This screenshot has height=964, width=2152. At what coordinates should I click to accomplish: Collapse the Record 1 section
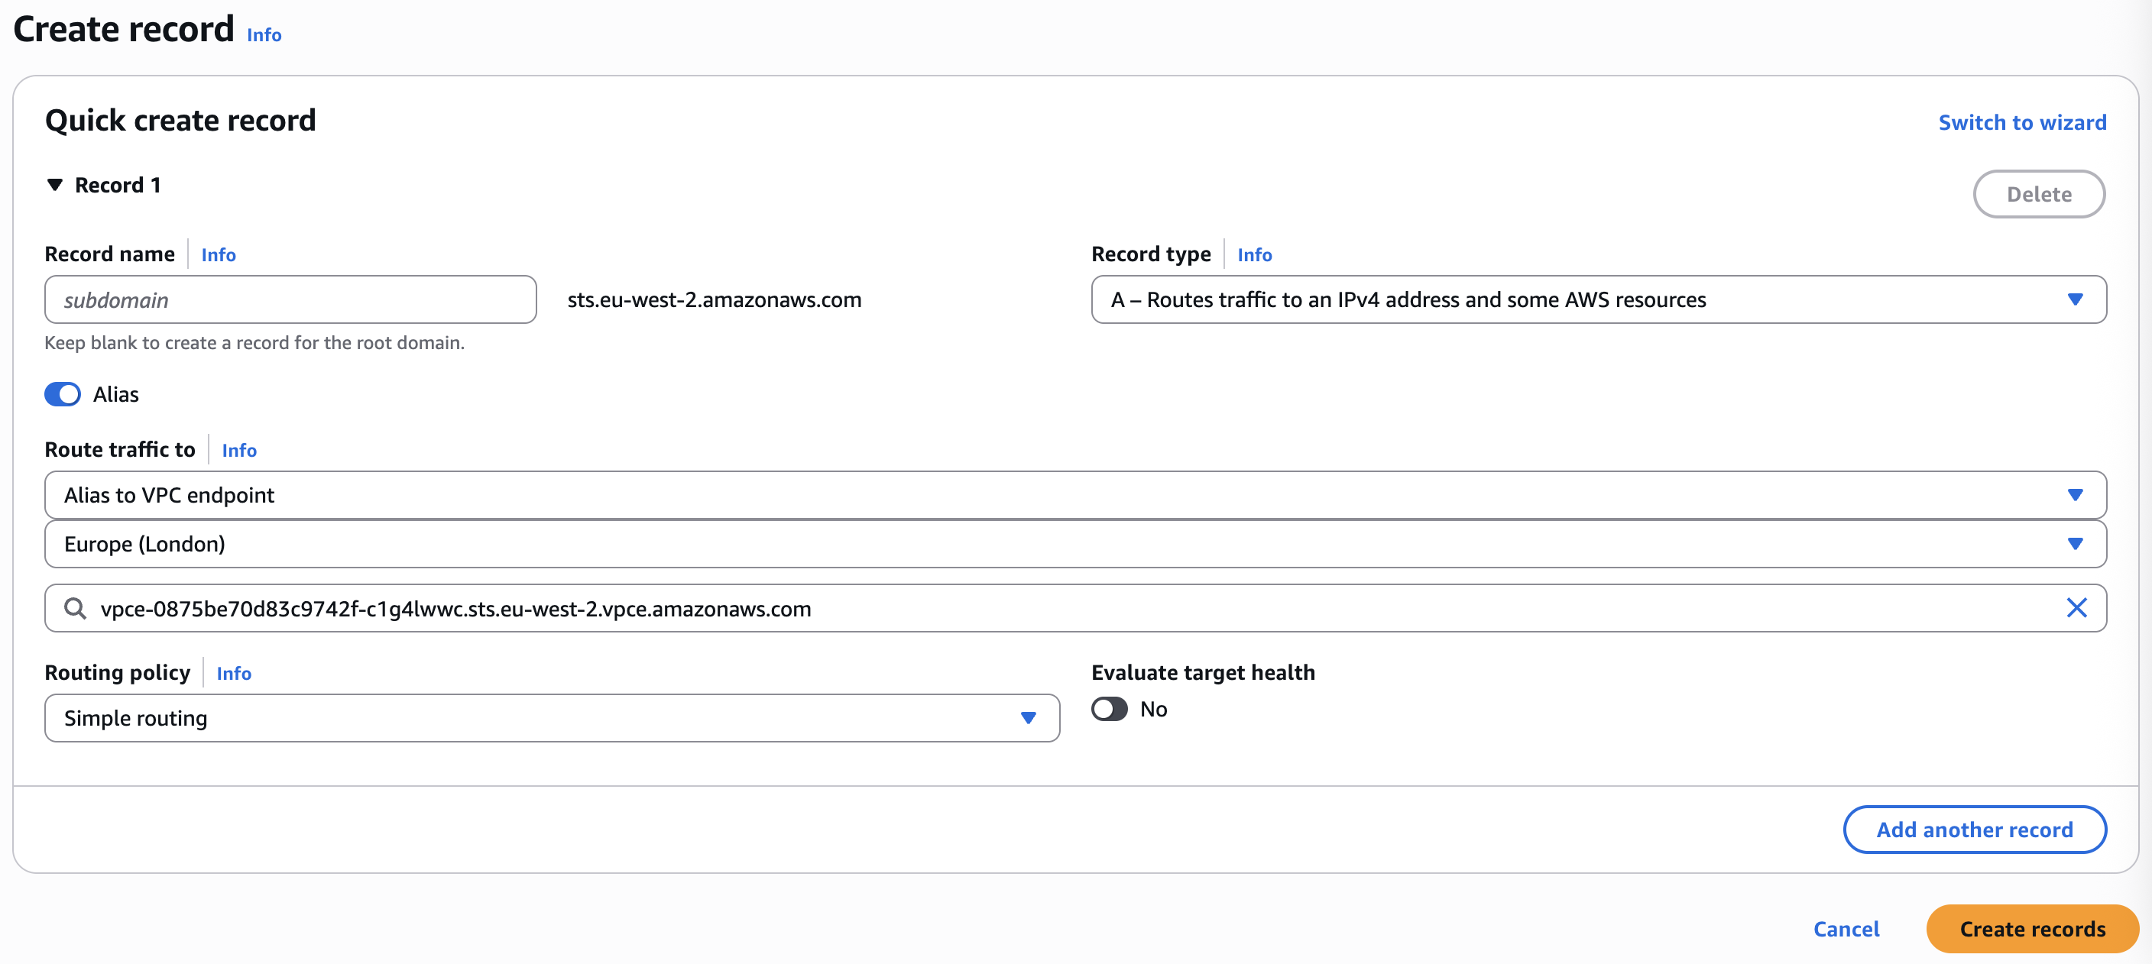tap(55, 185)
